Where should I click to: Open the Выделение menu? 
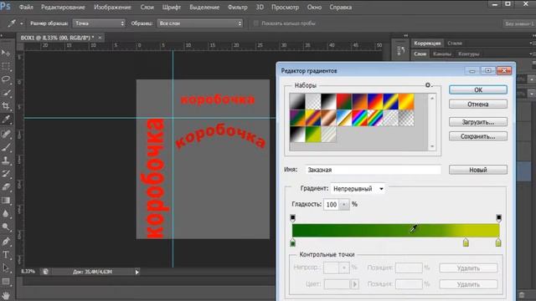[204, 8]
